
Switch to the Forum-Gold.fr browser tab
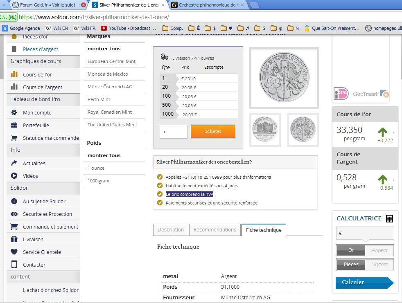[x=49, y=5]
